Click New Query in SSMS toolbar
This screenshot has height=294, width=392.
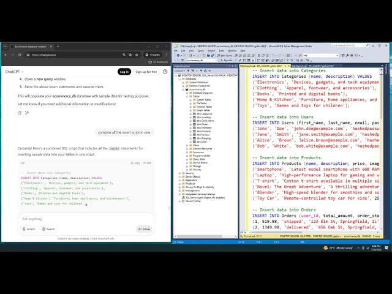pyautogui.click(x=225, y=55)
